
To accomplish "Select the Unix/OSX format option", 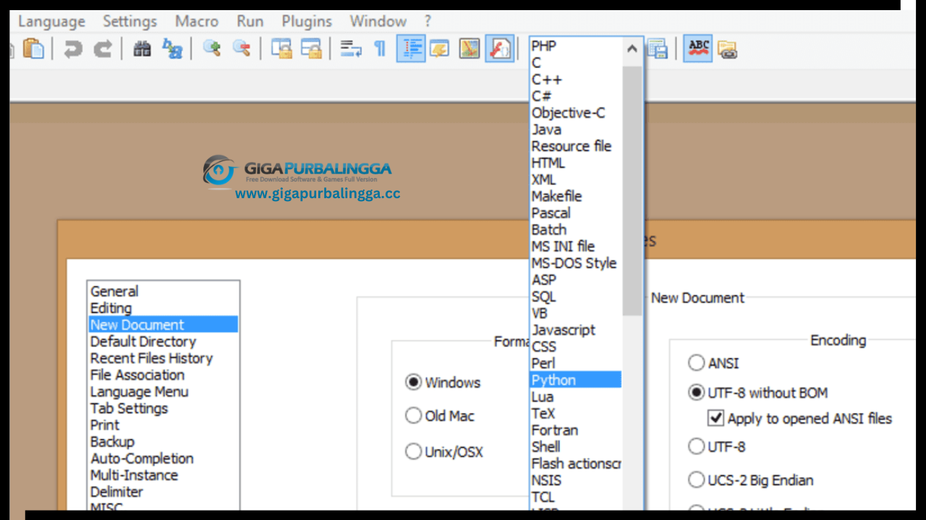I will 413,452.
